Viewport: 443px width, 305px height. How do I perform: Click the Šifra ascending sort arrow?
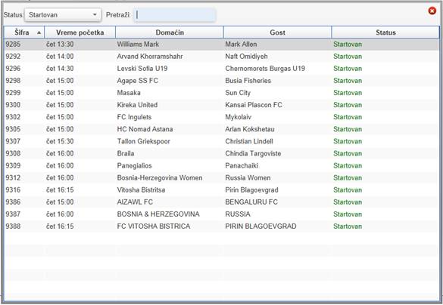(x=39, y=33)
